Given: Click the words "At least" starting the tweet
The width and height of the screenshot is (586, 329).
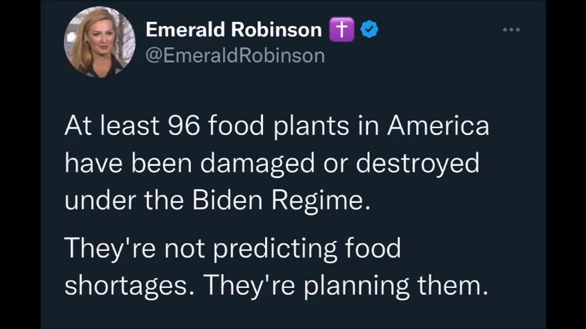Looking at the screenshot, I should [x=111, y=126].
